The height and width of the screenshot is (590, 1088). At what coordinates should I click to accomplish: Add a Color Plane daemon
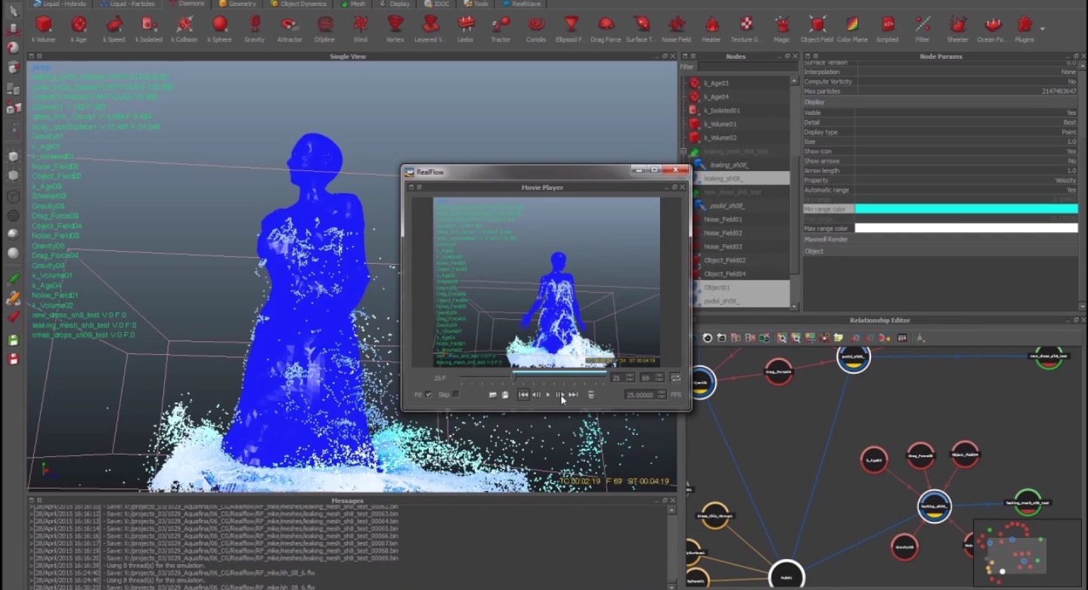click(852, 29)
